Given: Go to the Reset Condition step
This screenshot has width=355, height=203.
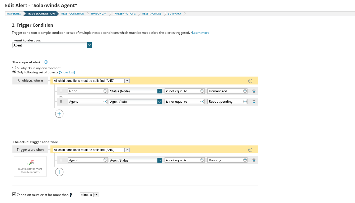Looking at the screenshot, I should pos(73,14).
